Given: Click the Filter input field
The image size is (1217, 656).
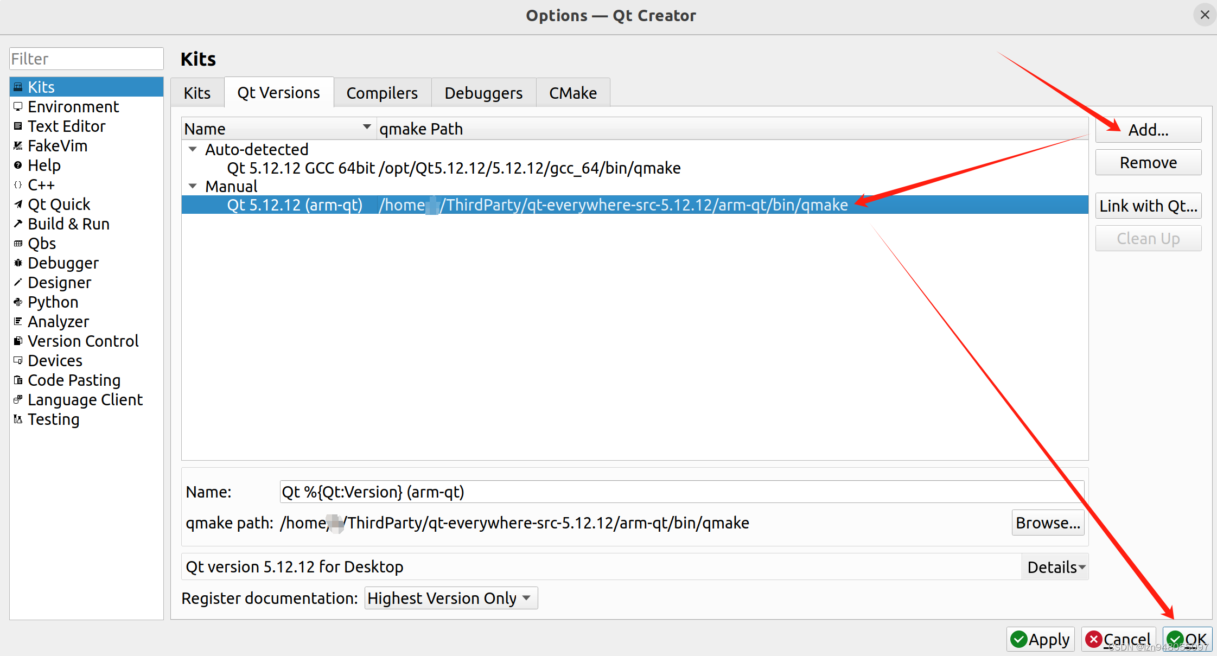Looking at the screenshot, I should (86, 59).
